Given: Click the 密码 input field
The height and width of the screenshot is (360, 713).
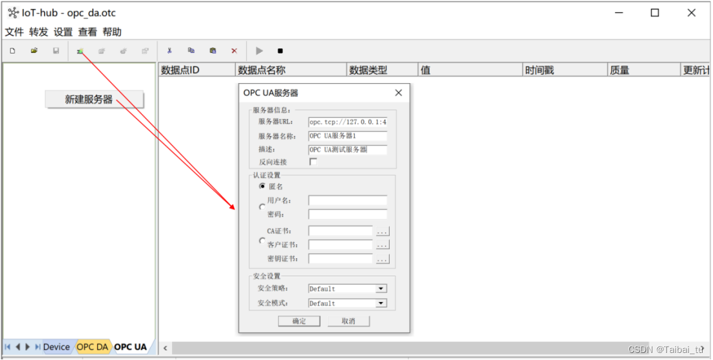Looking at the screenshot, I should (x=348, y=214).
